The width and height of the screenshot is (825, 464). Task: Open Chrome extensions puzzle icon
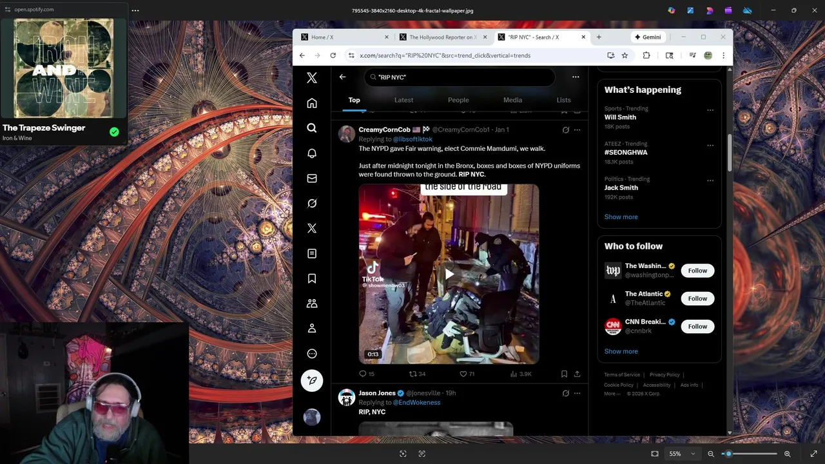pyautogui.click(x=646, y=55)
